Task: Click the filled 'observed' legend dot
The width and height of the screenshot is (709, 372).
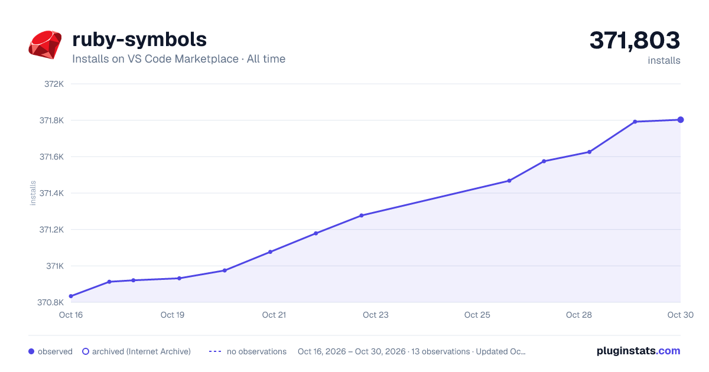Action: coord(31,351)
